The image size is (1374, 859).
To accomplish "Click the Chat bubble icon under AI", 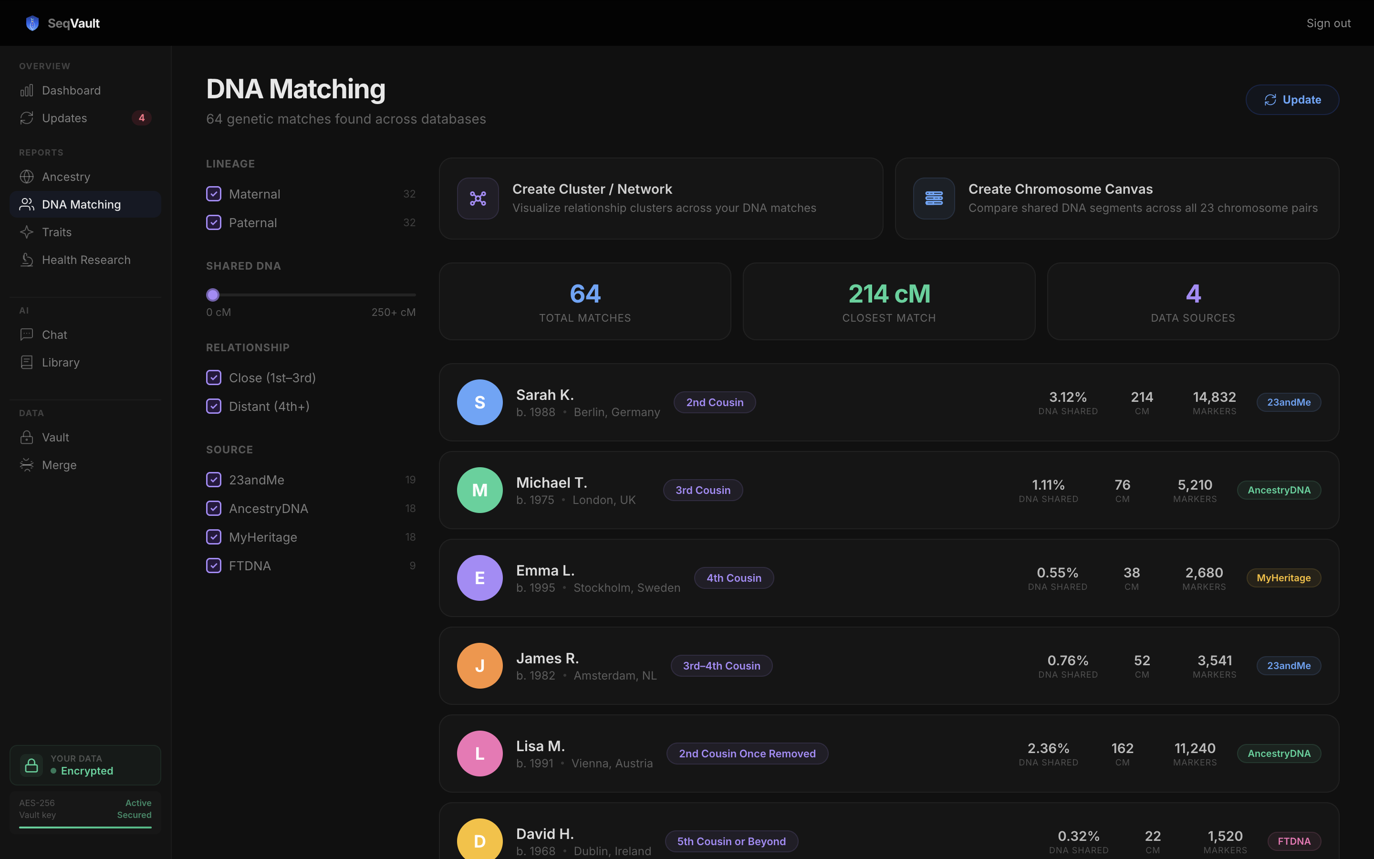I will coord(27,334).
